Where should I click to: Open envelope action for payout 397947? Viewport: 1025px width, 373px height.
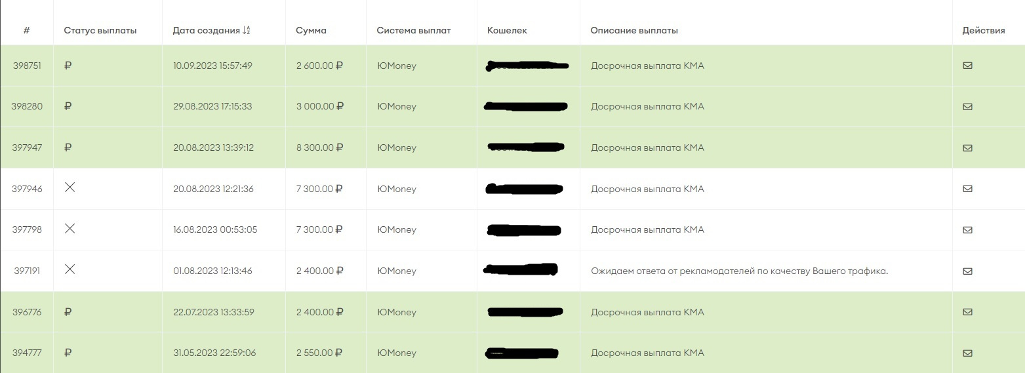(967, 147)
